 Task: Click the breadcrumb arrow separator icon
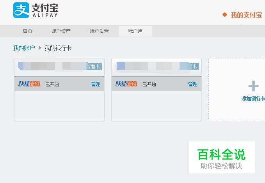[40, 48]
